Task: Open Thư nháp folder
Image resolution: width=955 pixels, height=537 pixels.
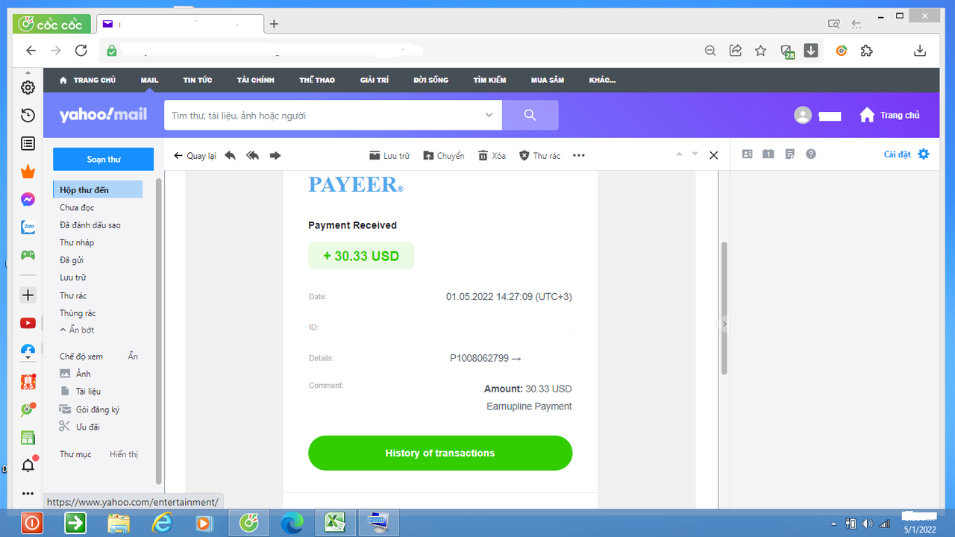Action: 77,242
